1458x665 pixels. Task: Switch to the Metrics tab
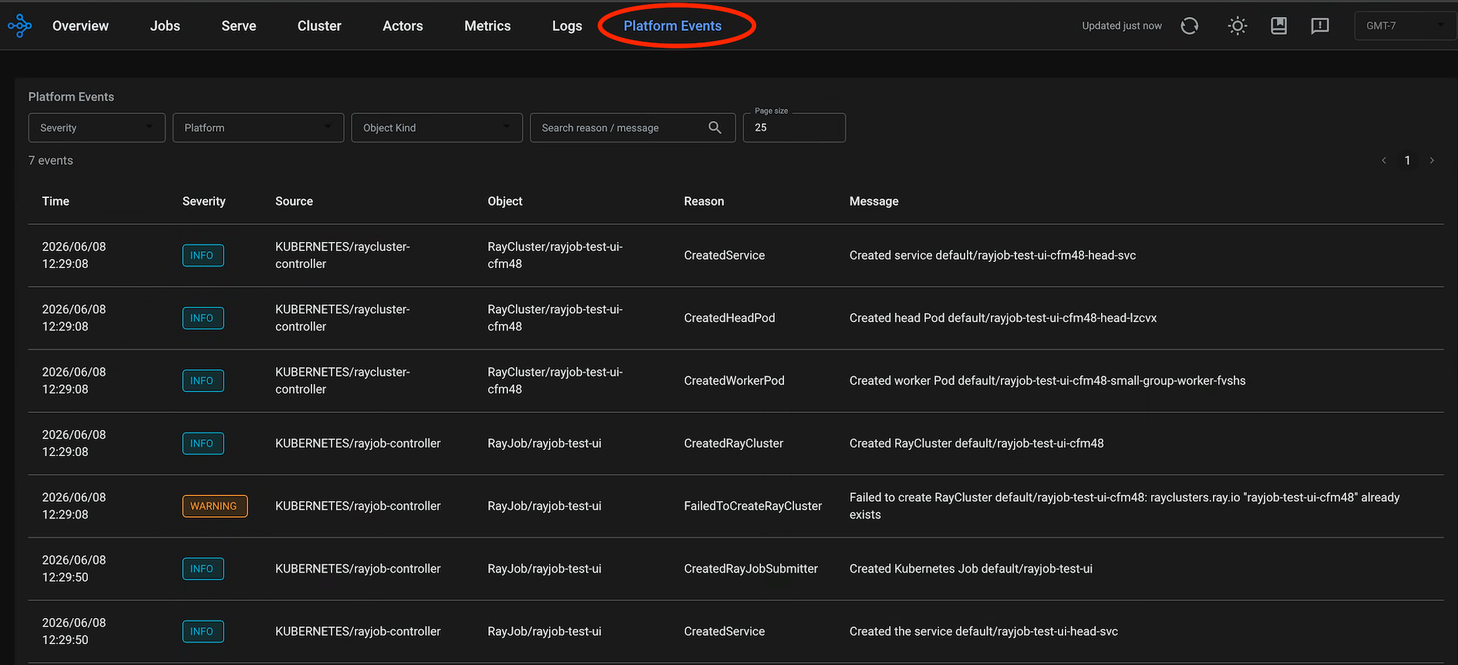tap(487, 26)
